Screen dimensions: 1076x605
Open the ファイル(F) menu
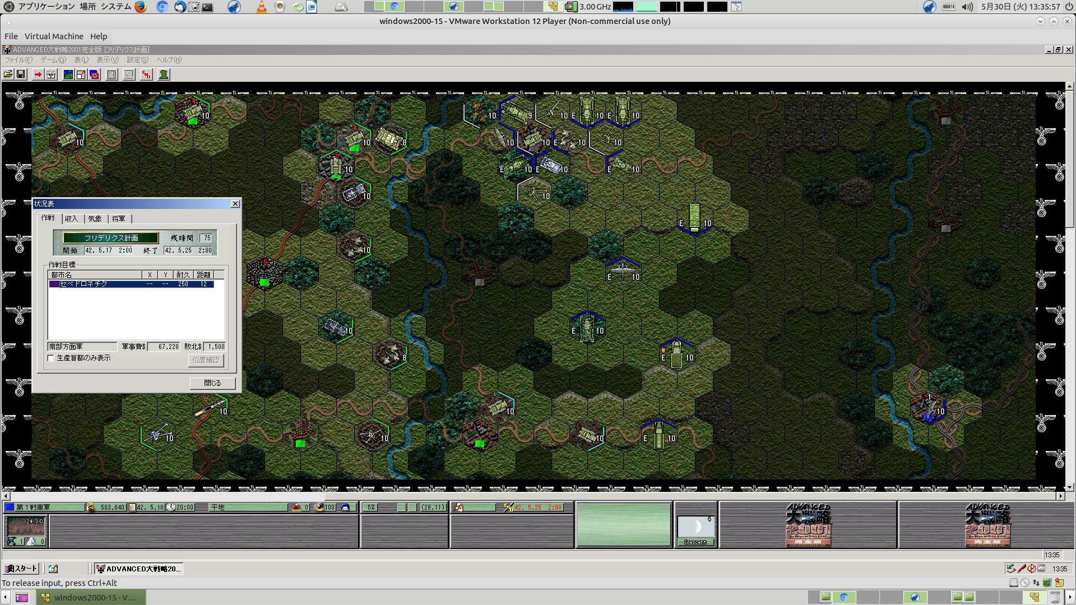(18, 60)
